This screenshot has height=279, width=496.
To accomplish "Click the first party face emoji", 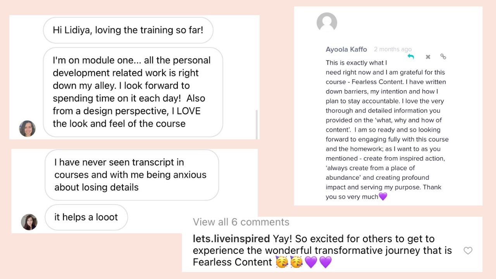I will pyautogui.click(x=282, y=262).
